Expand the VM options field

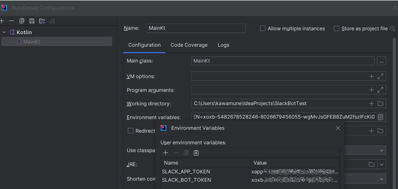point(380,76)
